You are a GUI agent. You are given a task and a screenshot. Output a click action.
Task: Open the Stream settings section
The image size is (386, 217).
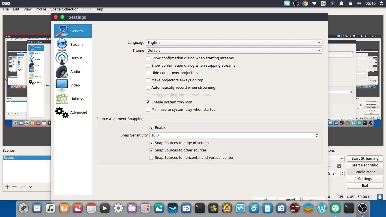73,45
